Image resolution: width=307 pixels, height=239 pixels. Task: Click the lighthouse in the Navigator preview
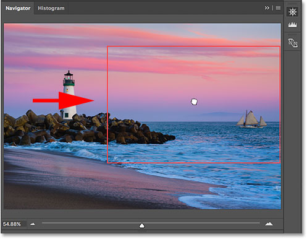[x=69, y=95]
